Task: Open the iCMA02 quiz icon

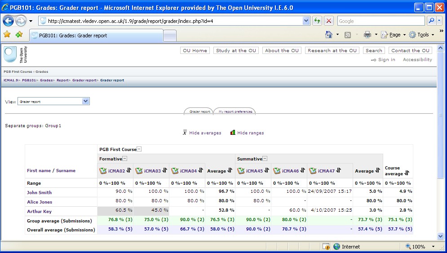Action: tap(103, 171)
